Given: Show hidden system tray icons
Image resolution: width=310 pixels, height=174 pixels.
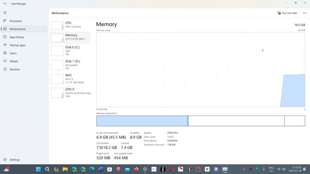Looking at the screenshot, I should (x=244, y=169).
